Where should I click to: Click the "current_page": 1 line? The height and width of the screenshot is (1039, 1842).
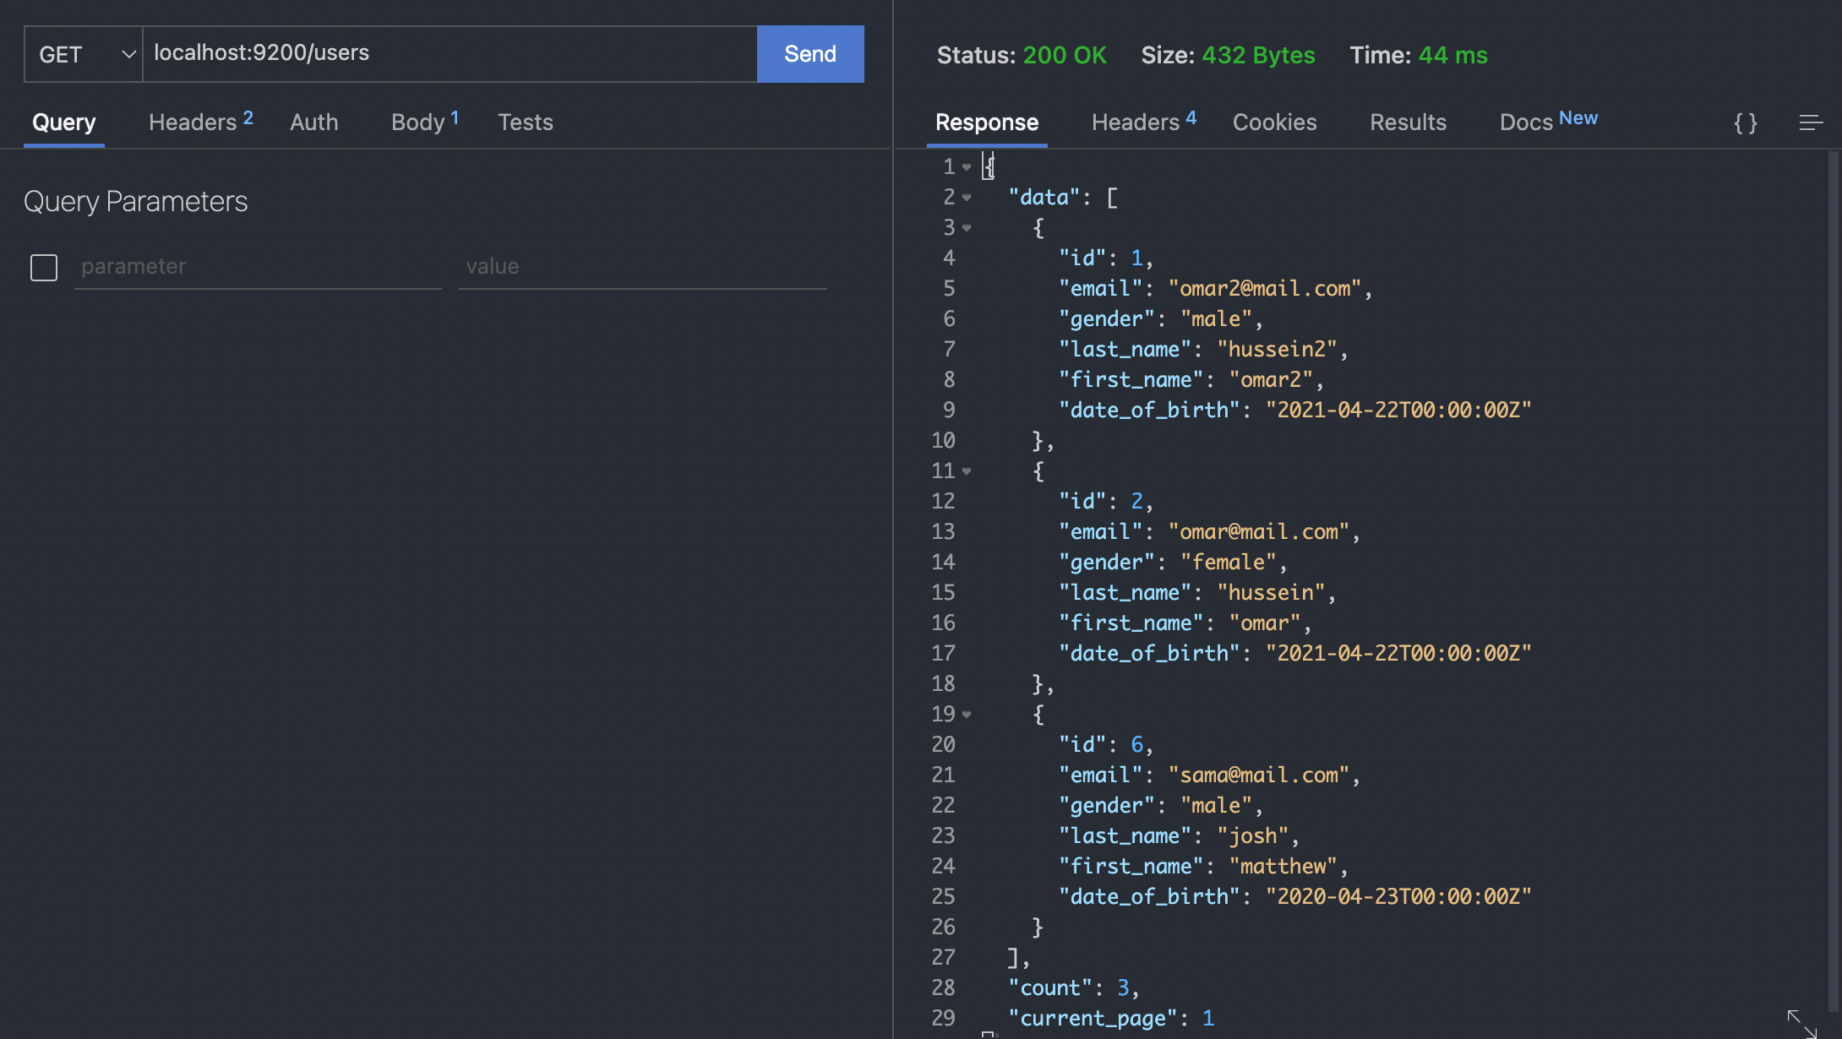point(1111,1019)
